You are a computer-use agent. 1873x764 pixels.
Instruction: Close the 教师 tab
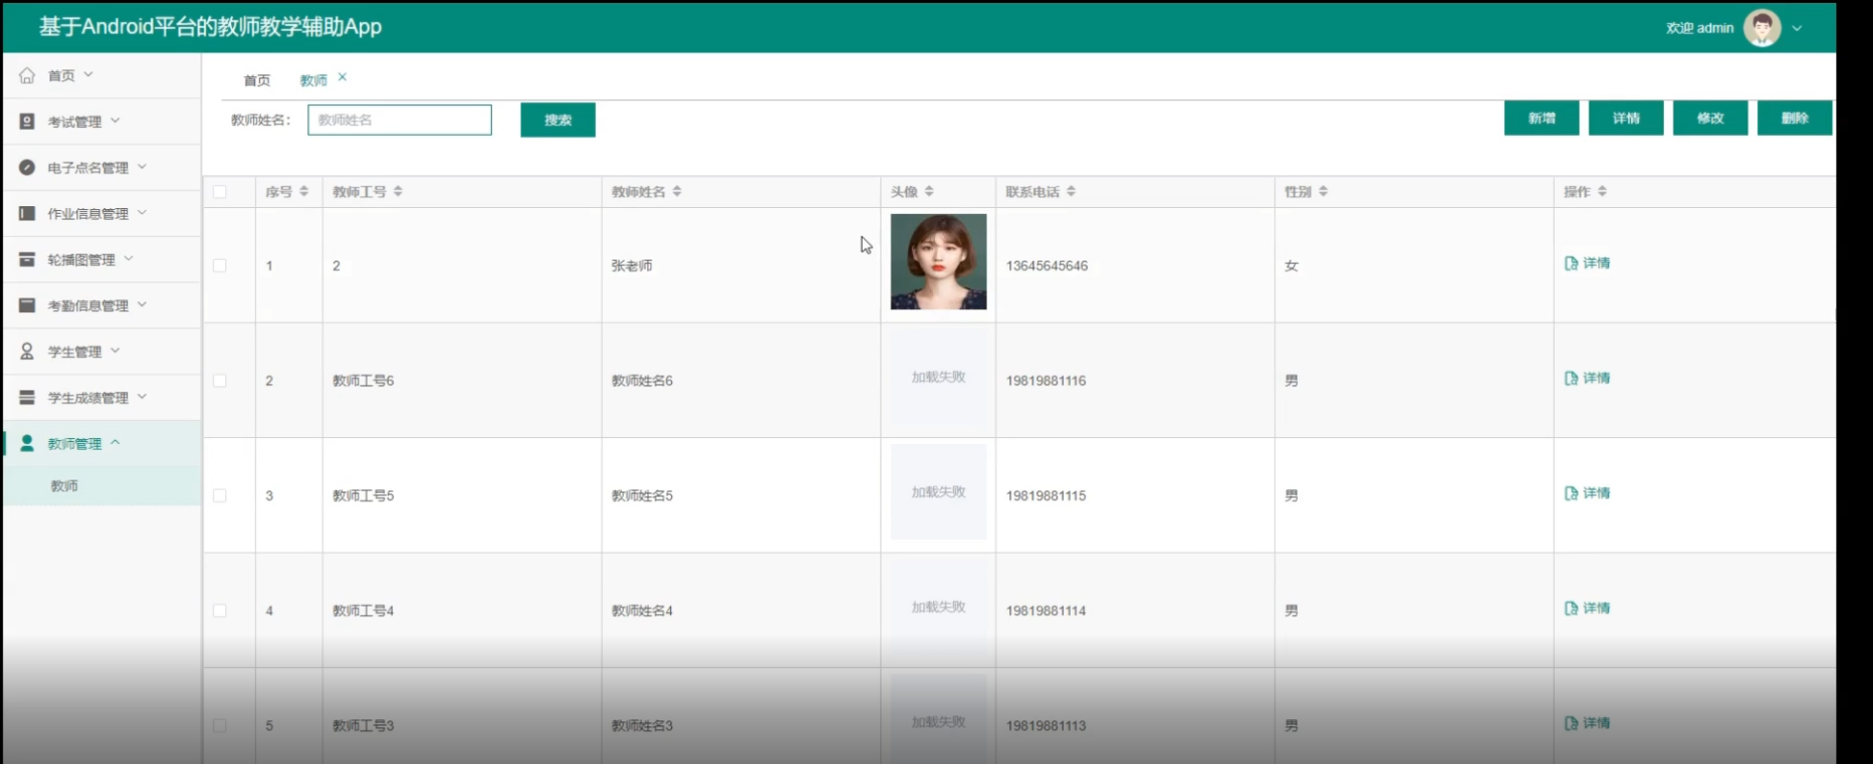(342, 77)
